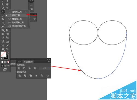Select the Lasso tool
137x100 pixels.
pos(7,4)
